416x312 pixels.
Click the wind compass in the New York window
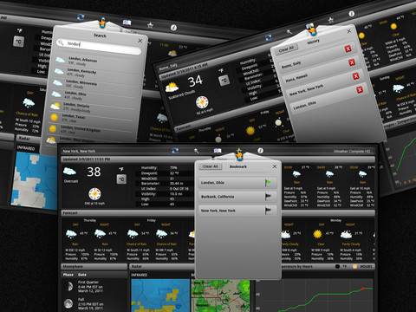coord(94,194)
